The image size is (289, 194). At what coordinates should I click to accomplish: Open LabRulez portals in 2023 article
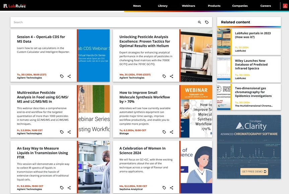coord(253,35)
